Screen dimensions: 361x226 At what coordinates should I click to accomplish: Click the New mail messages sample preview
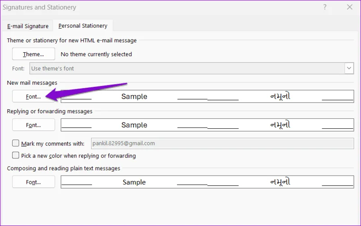click(207, 96)
